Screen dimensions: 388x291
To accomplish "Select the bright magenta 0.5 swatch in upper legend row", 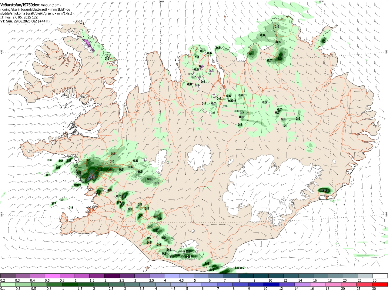I will pos(52,276).
